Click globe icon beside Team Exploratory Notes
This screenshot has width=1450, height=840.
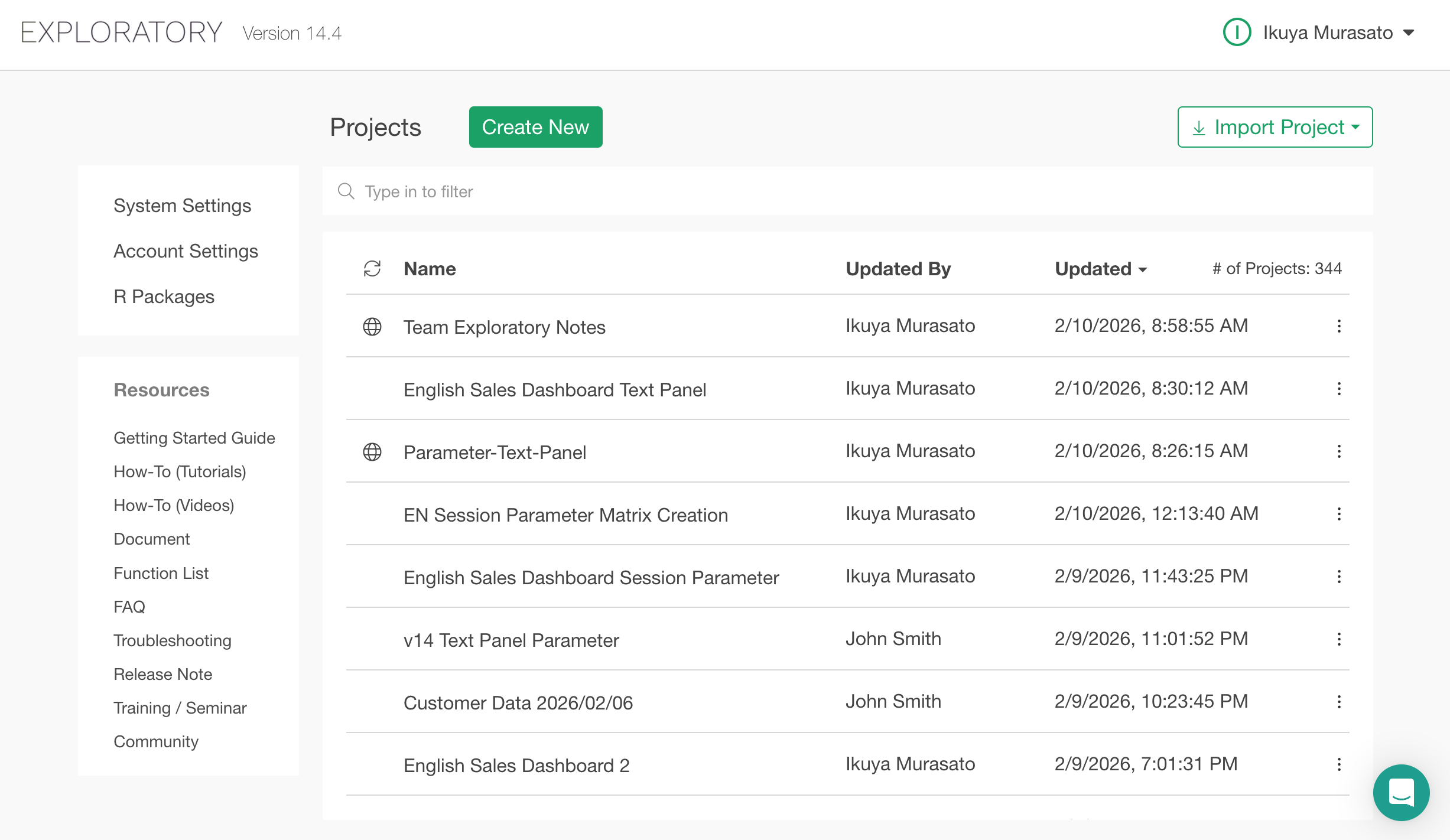tap(372, 327)
